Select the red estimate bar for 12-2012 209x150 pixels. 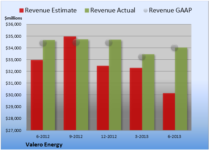click(103, 98)
